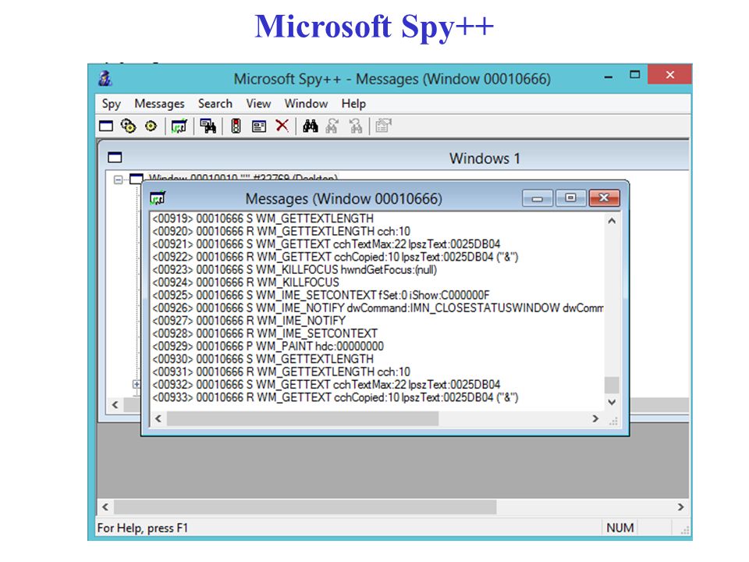Open the Processes view toolbar icon

click(128, 126)
